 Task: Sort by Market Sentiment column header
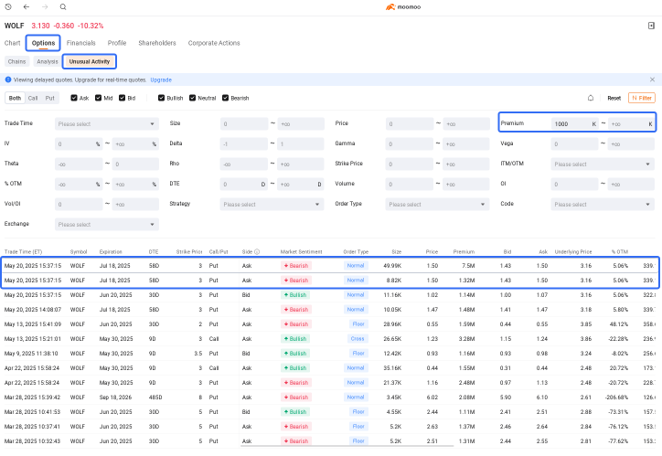(x=301, y=252)
